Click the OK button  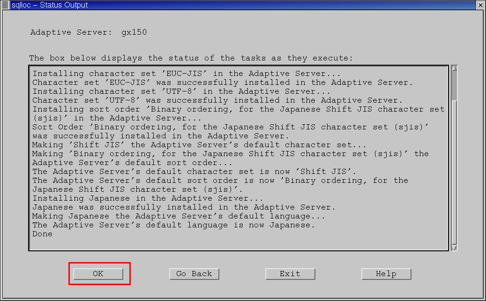(x=98, y=274)
